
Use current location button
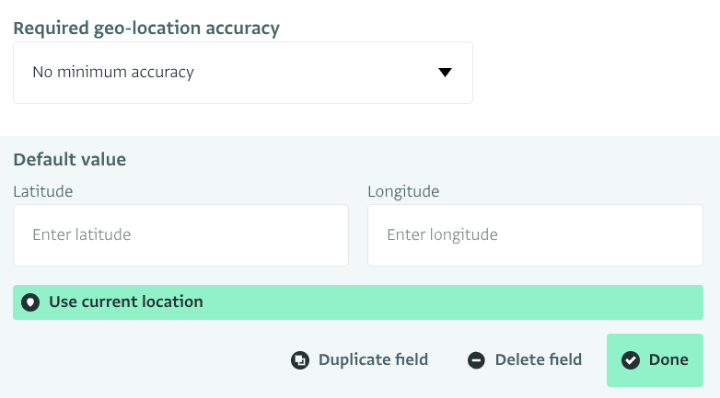coord(358,302)
